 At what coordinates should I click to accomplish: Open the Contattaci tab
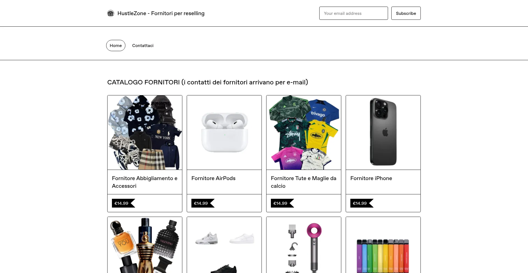pyautogui.click(x=143, y=45)
